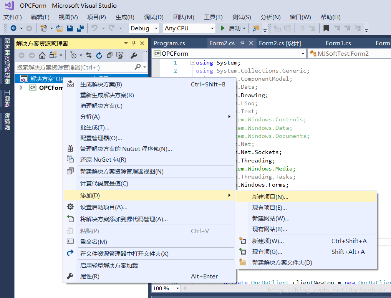Click the Show All Files icon
The width and height of the screenshot is (391, 298).
[120, 55]
